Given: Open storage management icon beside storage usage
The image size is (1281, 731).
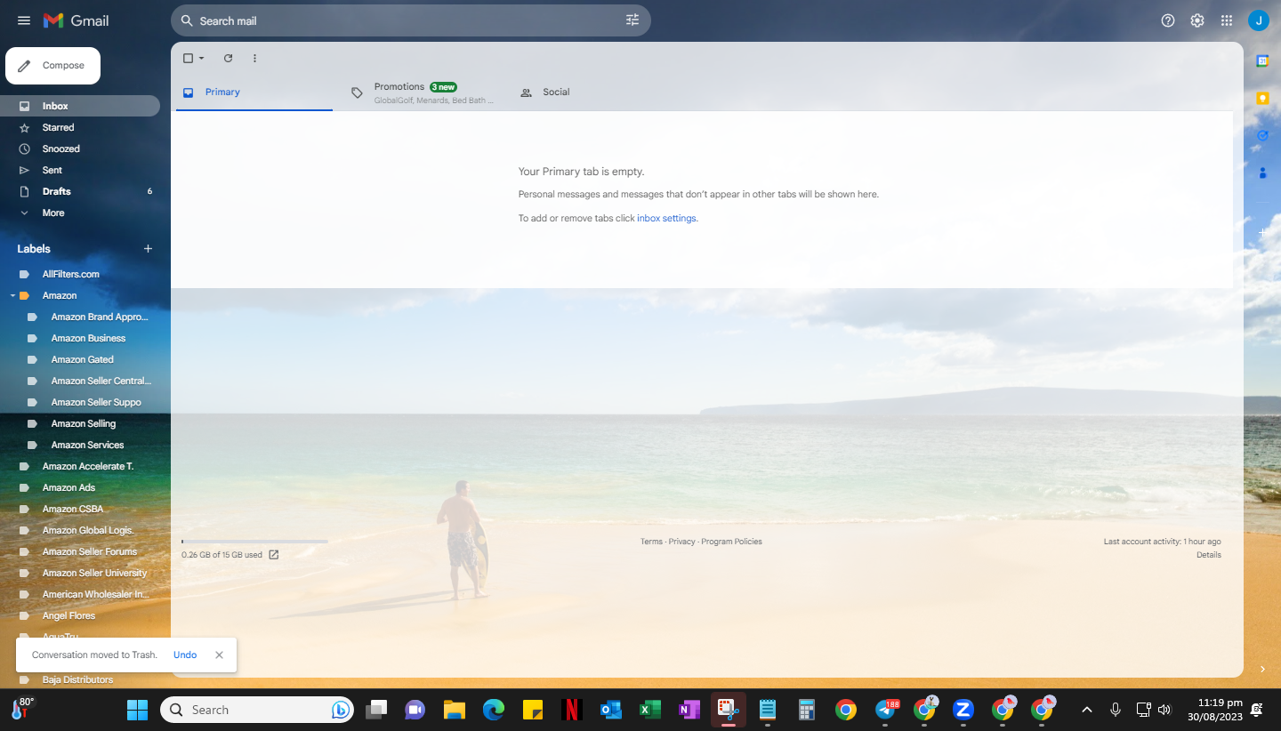Looking at the screenshot, I should coord(274,555).
